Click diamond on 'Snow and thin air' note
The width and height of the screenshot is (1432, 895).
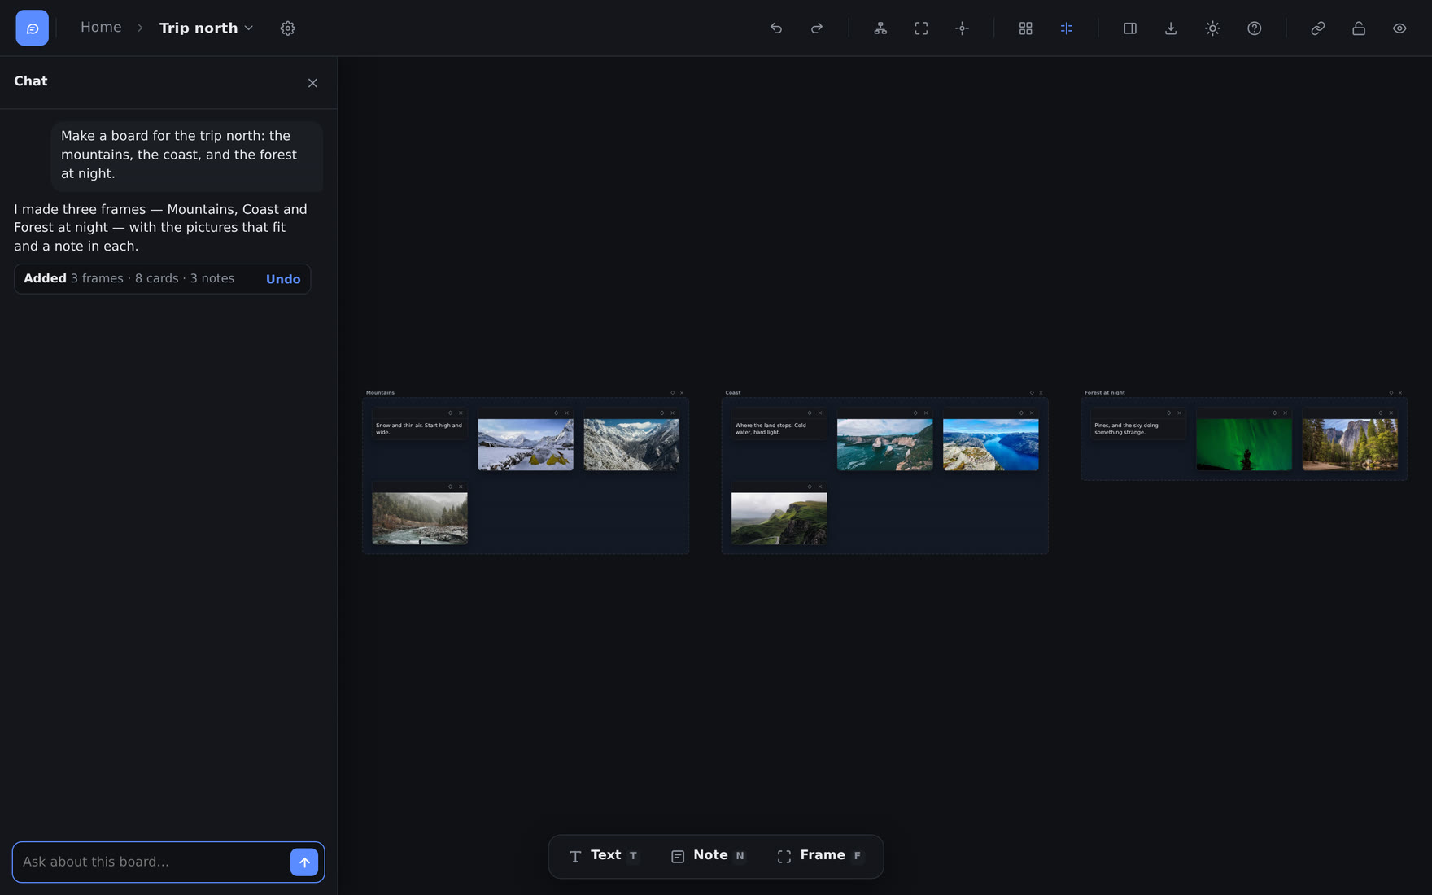point(450,413)
